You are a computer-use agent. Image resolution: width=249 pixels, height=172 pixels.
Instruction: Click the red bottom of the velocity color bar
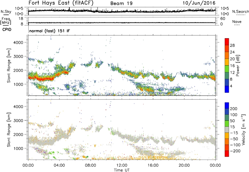coord(227,154)
